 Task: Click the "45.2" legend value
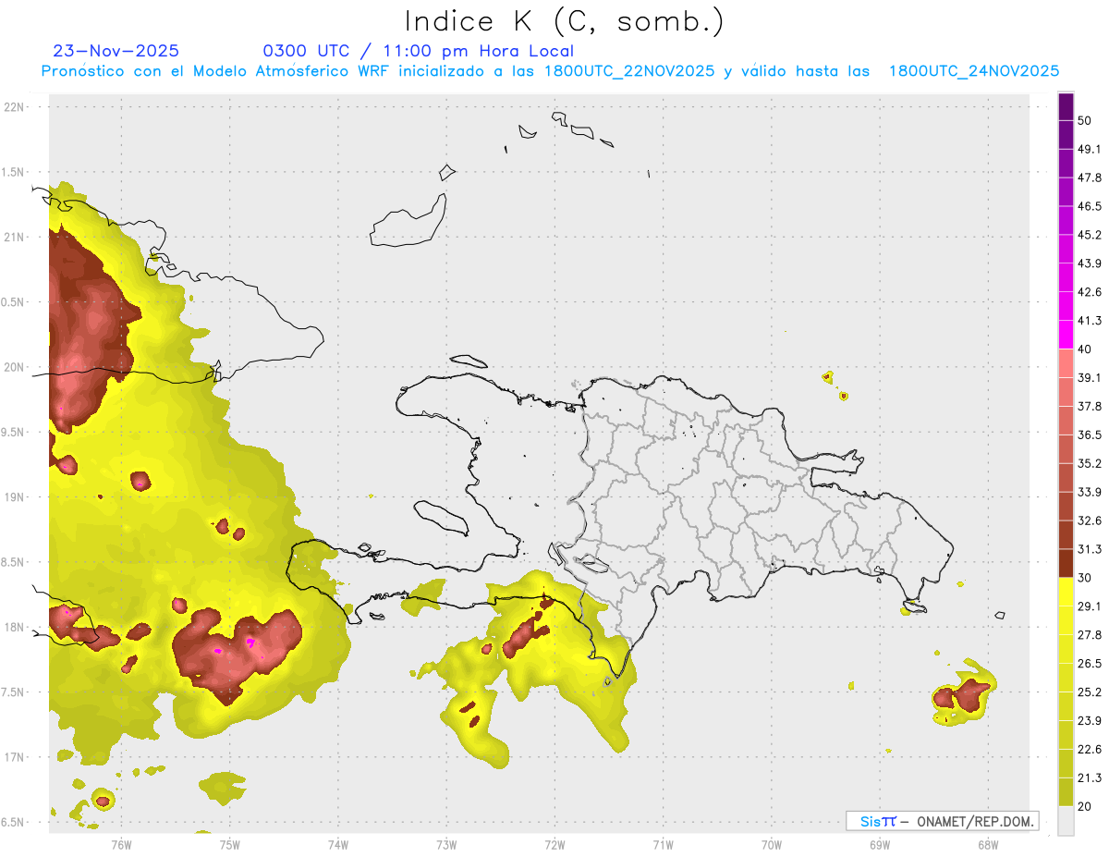coord(1090,236)
